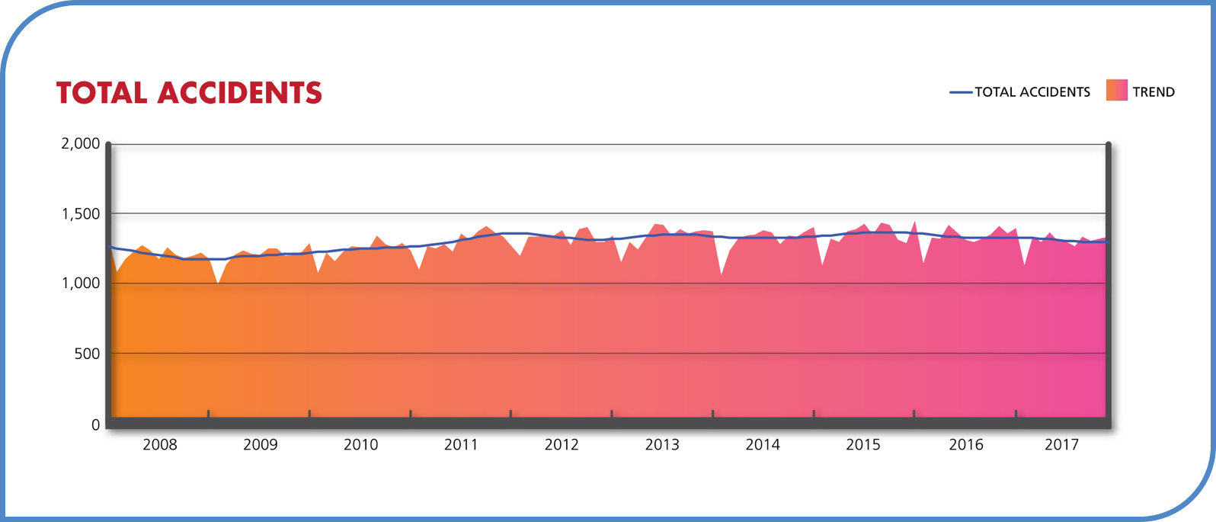Select the 2014 year label
This screenshot has width=1216, height=522.
pos(763,445)
